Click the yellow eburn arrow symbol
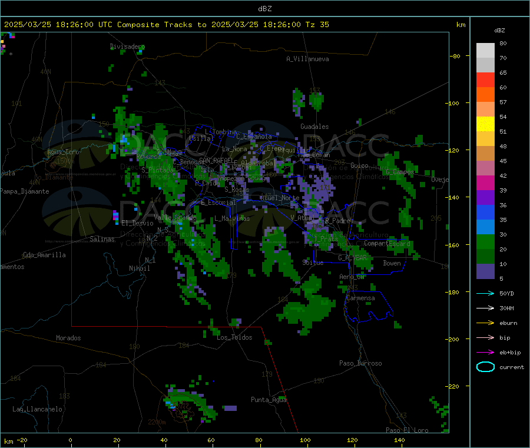The image size is (530, 448). click(x=485, y=323)
